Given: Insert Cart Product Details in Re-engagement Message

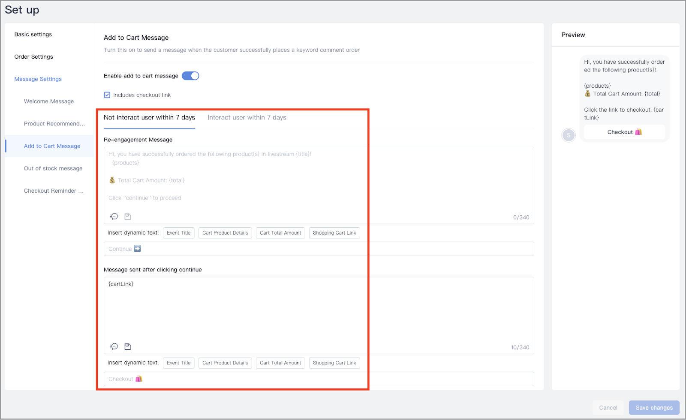Looking at the screenshot, I should tap(225, 233).
